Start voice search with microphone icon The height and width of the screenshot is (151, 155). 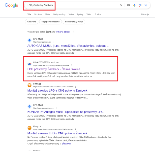[134, 5]
